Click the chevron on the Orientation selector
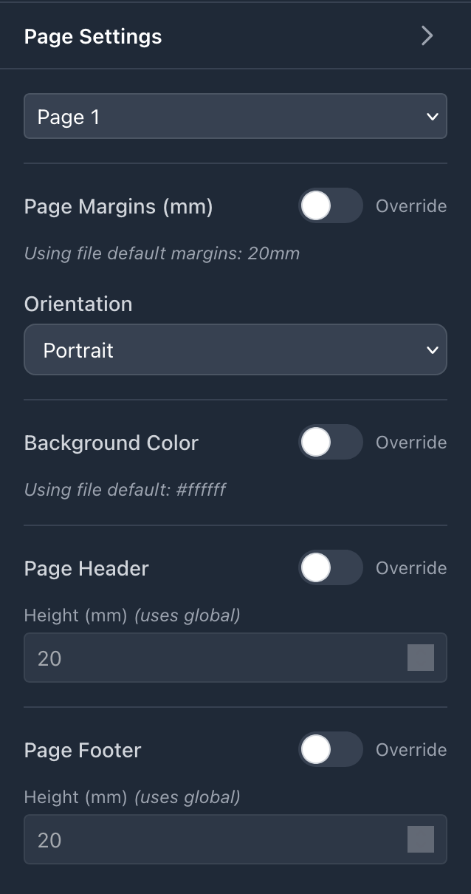The width and height of the screenshot is (471, 894). (x=431, y=349)
